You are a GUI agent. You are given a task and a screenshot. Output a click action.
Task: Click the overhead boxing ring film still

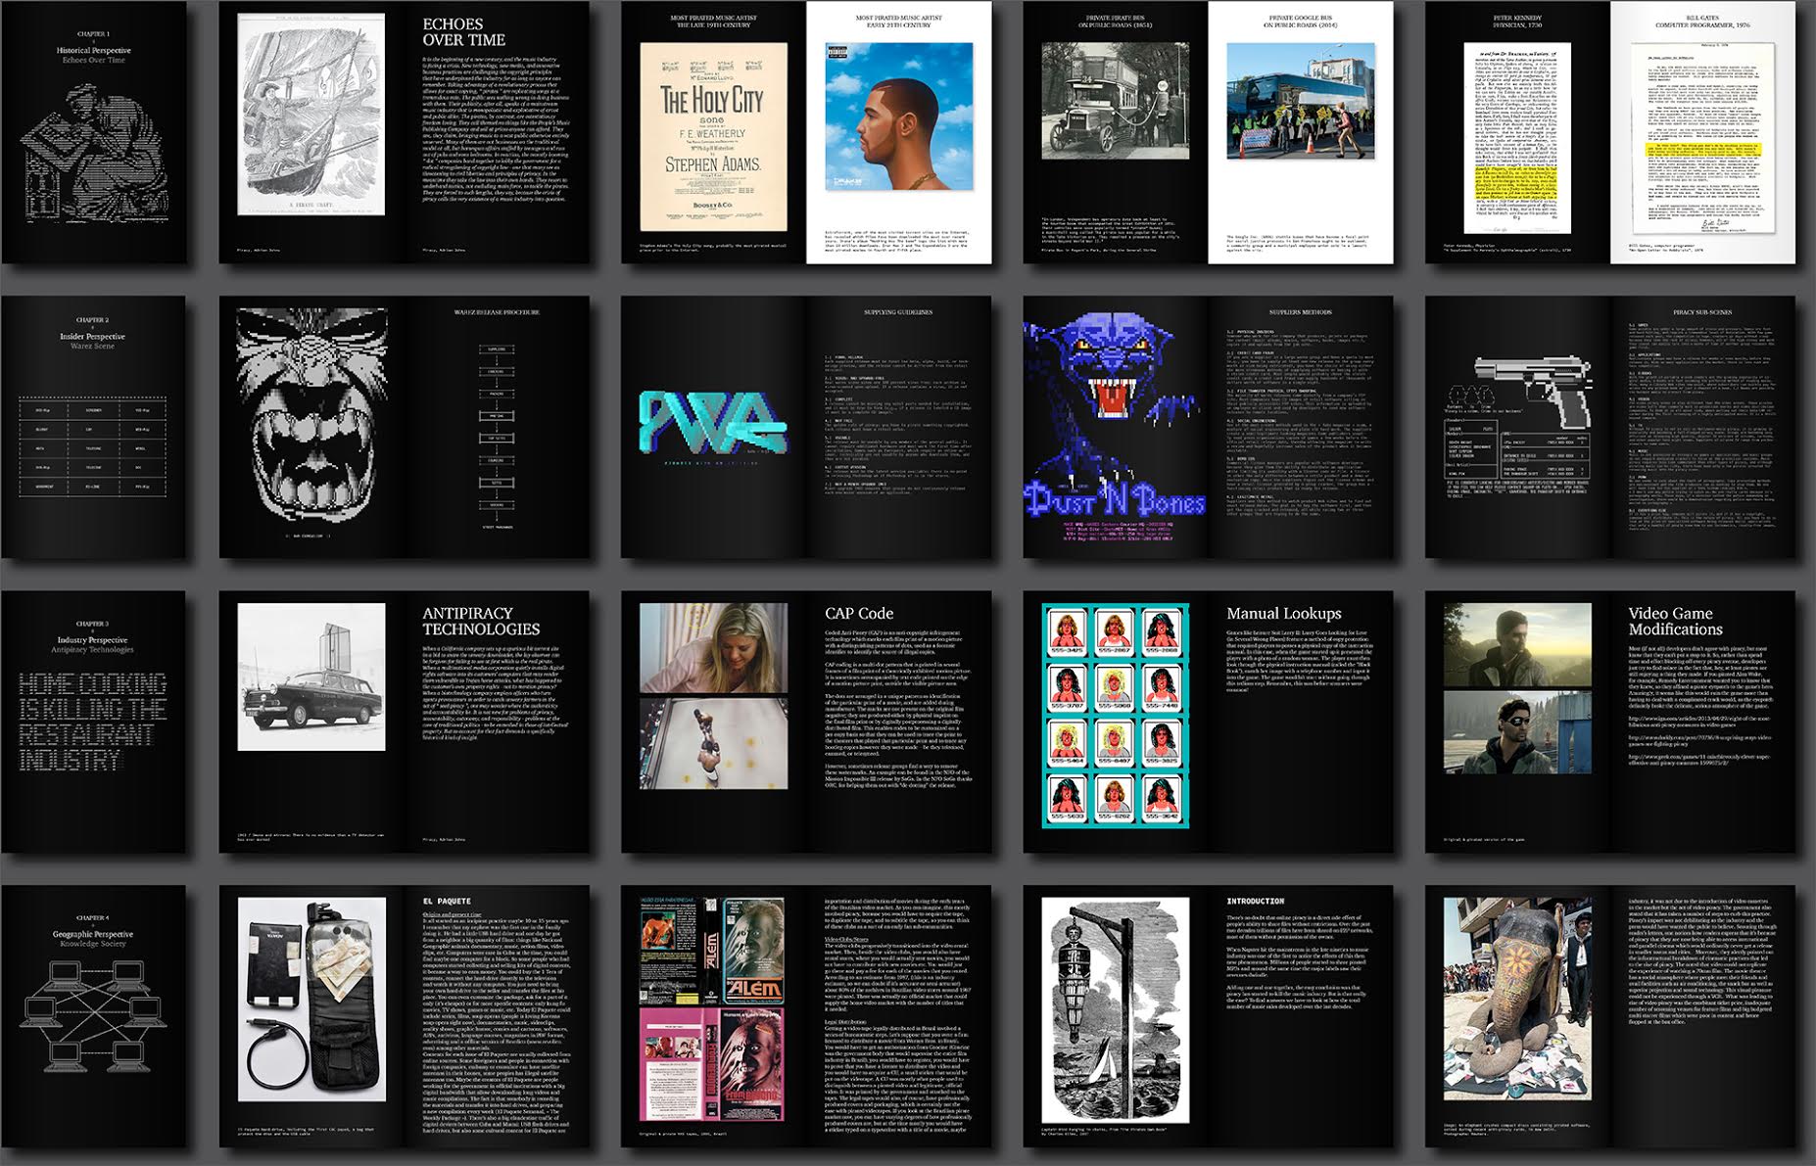[x=713, y=743]
